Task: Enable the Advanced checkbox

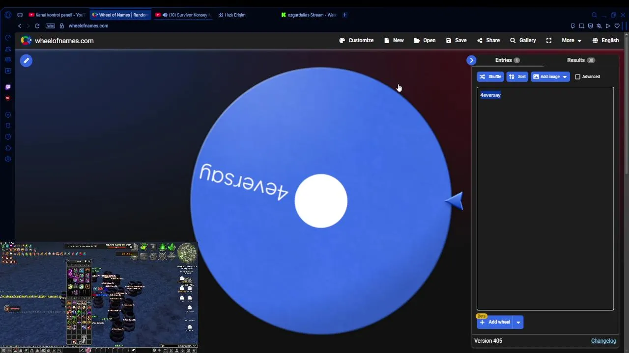Action: point(578,77)
